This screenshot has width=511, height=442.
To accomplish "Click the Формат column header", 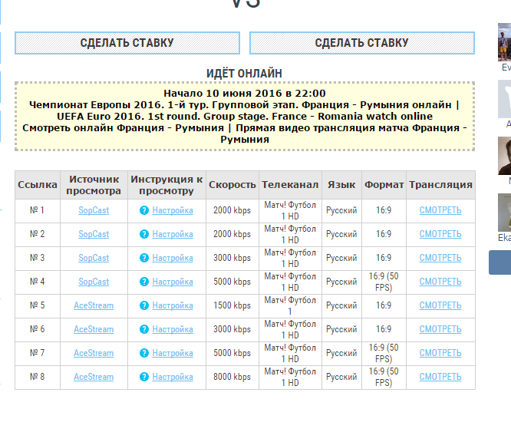I will coord(384,185).
